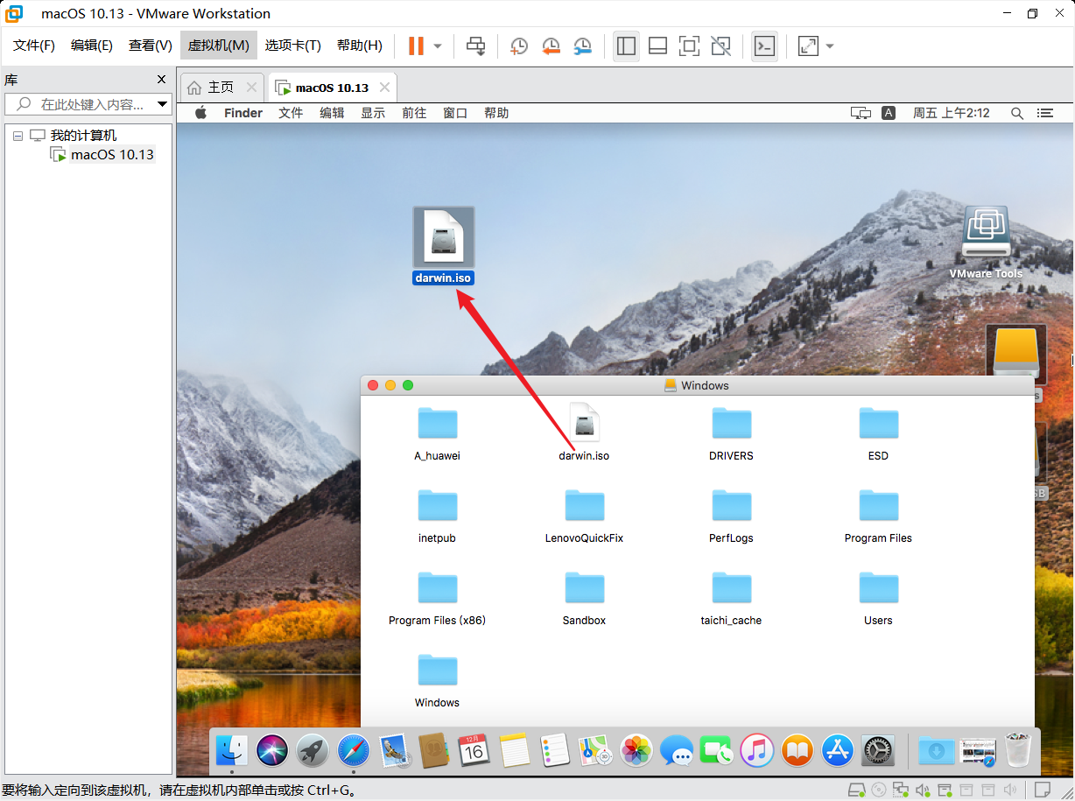
Task: Open Launchpad from the macOS dock
Action: (312, 750)
